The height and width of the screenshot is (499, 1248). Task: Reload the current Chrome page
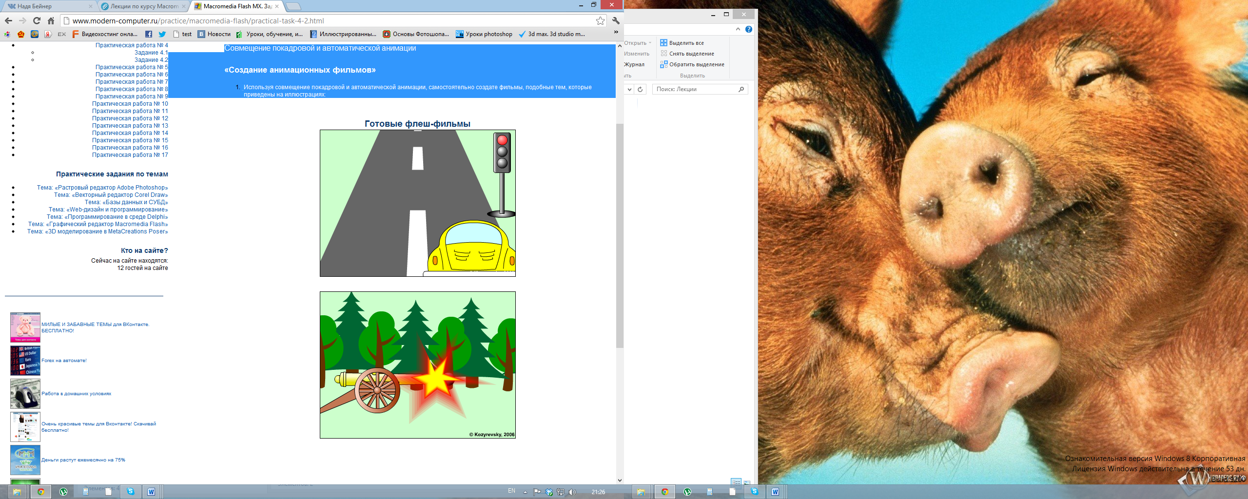(x=37, y=20)
